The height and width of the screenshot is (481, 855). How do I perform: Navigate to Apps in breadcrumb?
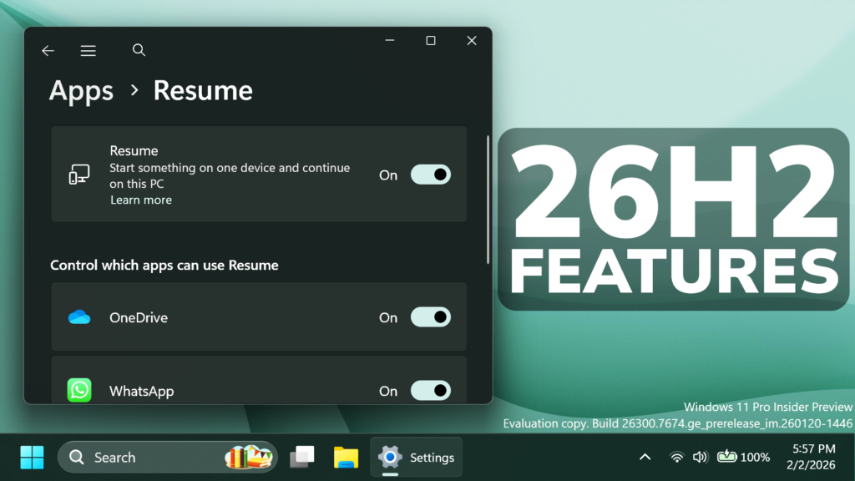81,91
